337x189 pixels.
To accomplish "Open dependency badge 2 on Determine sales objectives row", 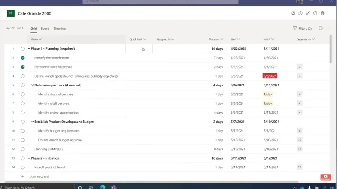I will point(300,67).
